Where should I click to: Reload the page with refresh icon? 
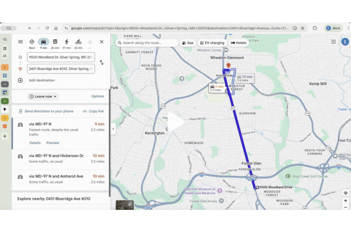47,29
